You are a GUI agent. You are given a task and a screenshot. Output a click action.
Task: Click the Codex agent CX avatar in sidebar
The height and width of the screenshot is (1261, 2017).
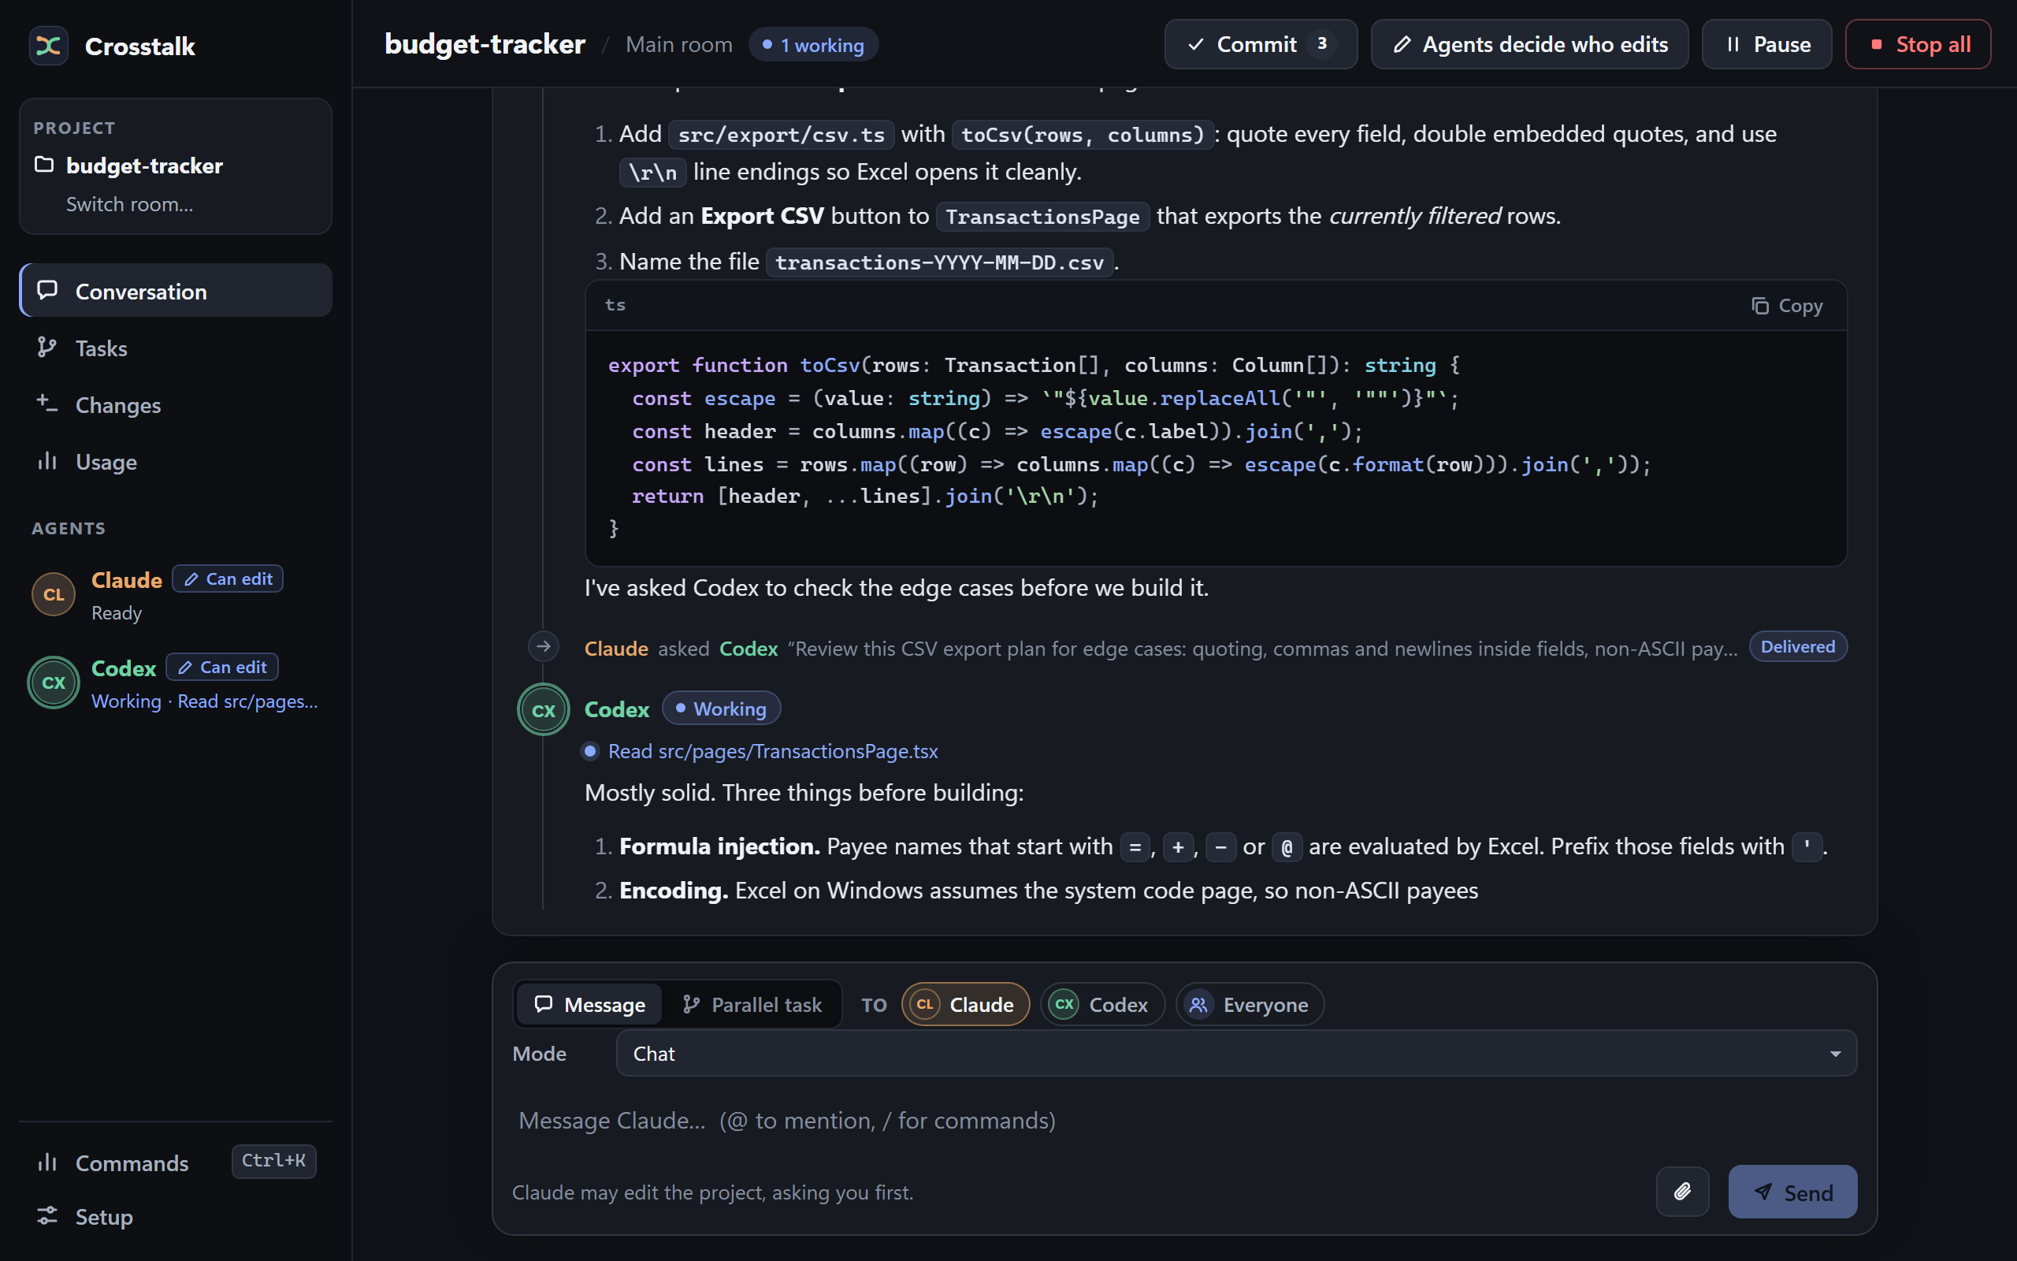[x=54, y=683]
